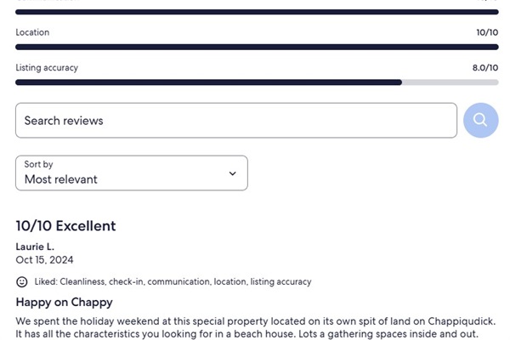
Task: Click the 8.0/10 listing accuracy score
Action: coord(485,68)
